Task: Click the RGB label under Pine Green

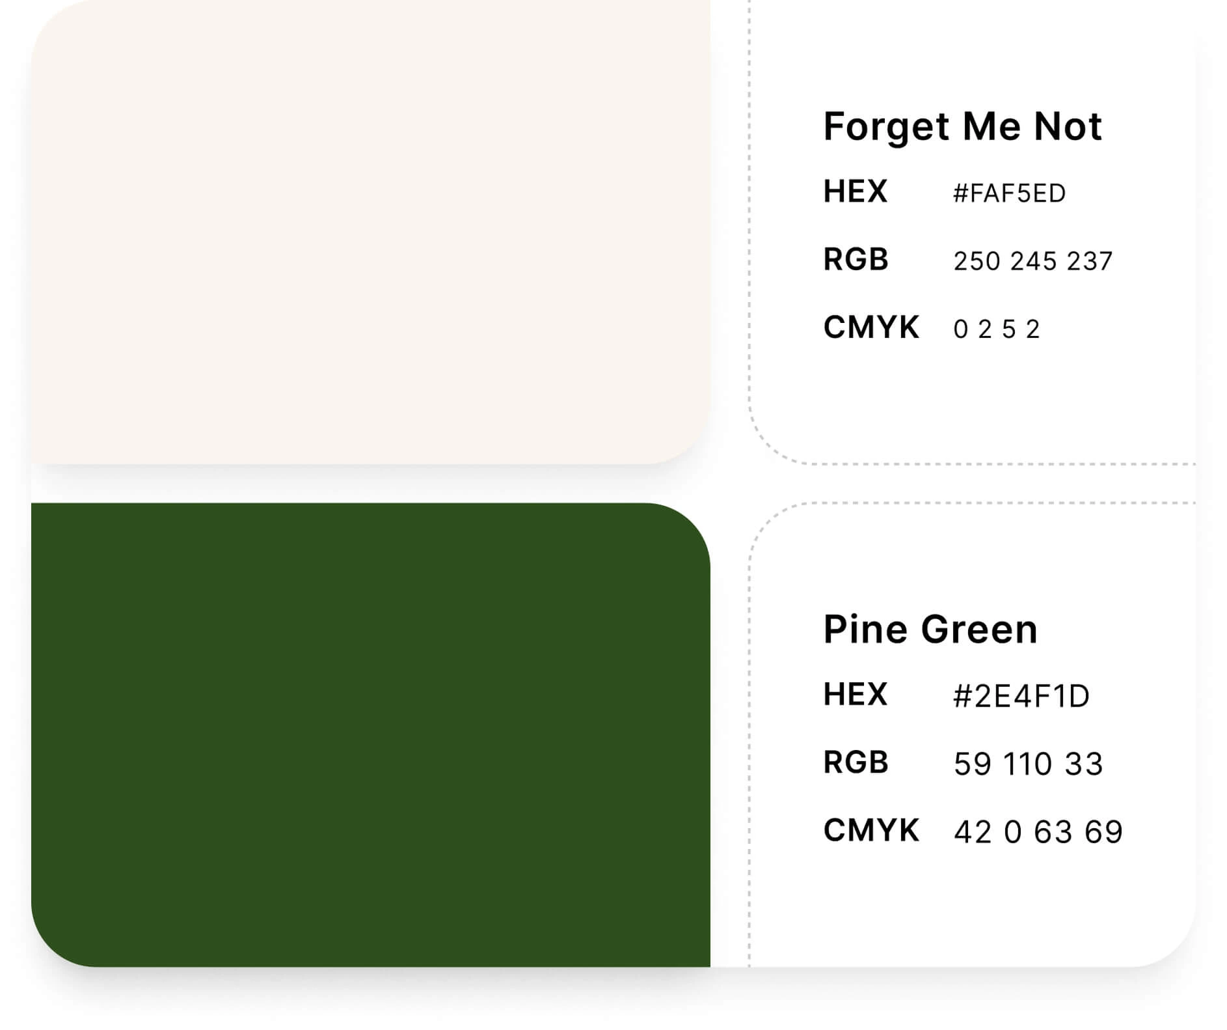Action: [856, 762]
